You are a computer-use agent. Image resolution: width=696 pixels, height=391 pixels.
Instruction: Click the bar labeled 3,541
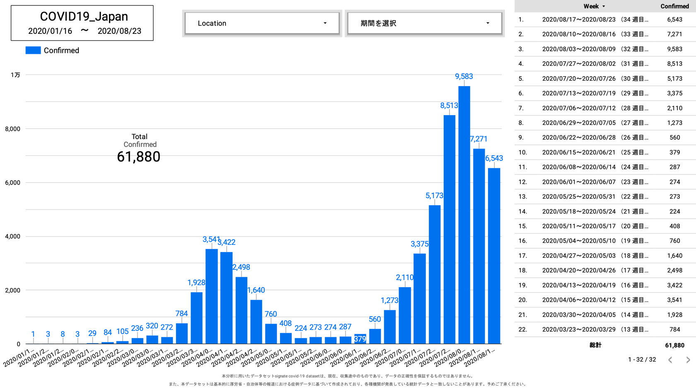click(211, 296)
